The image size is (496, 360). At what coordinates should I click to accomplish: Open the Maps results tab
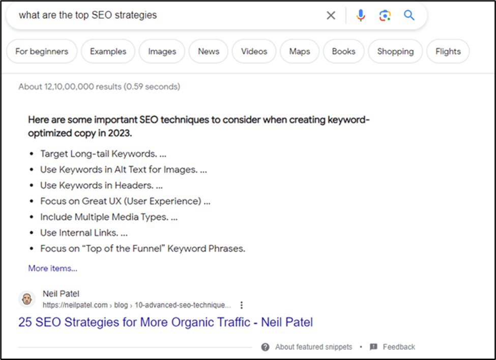click(300, 51)
